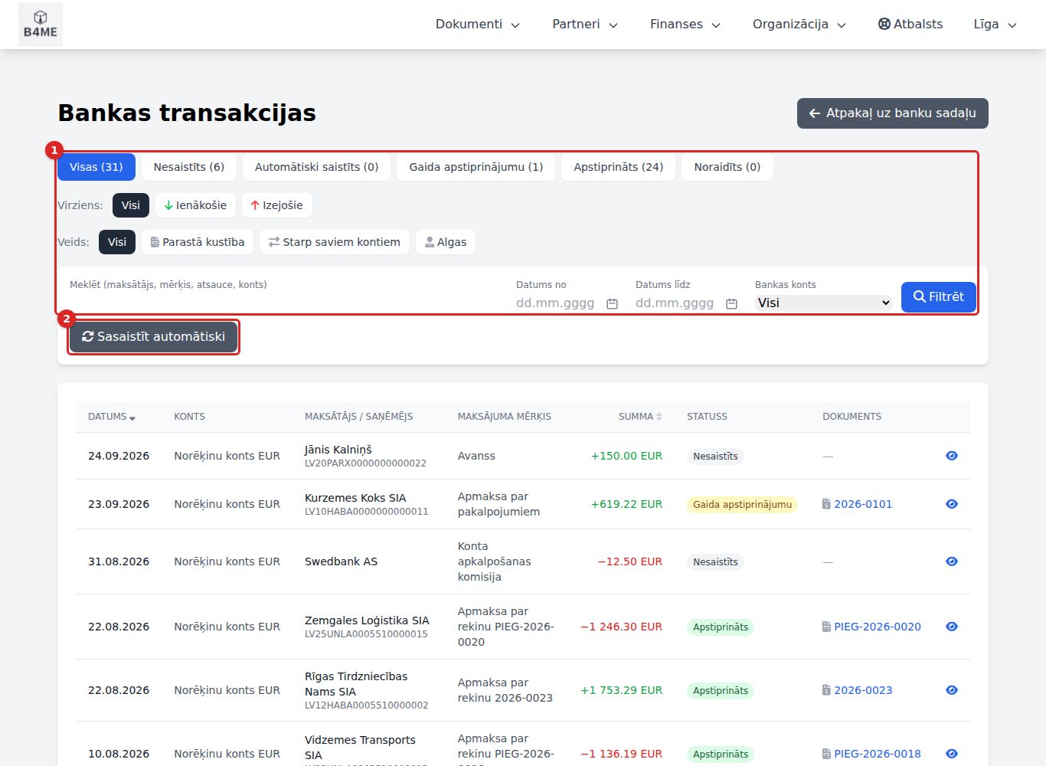Switch to Visas (31) tab

[96, 167]
